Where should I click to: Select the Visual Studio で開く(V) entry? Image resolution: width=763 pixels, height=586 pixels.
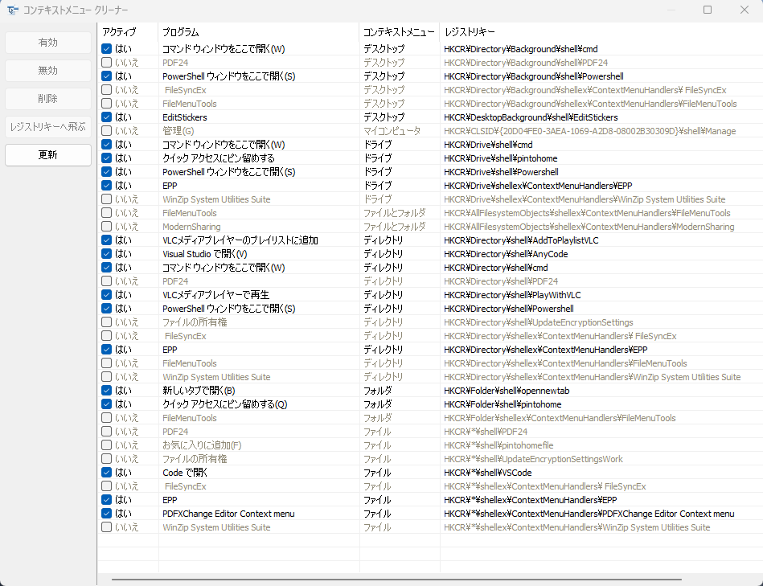tap(205, 254)
